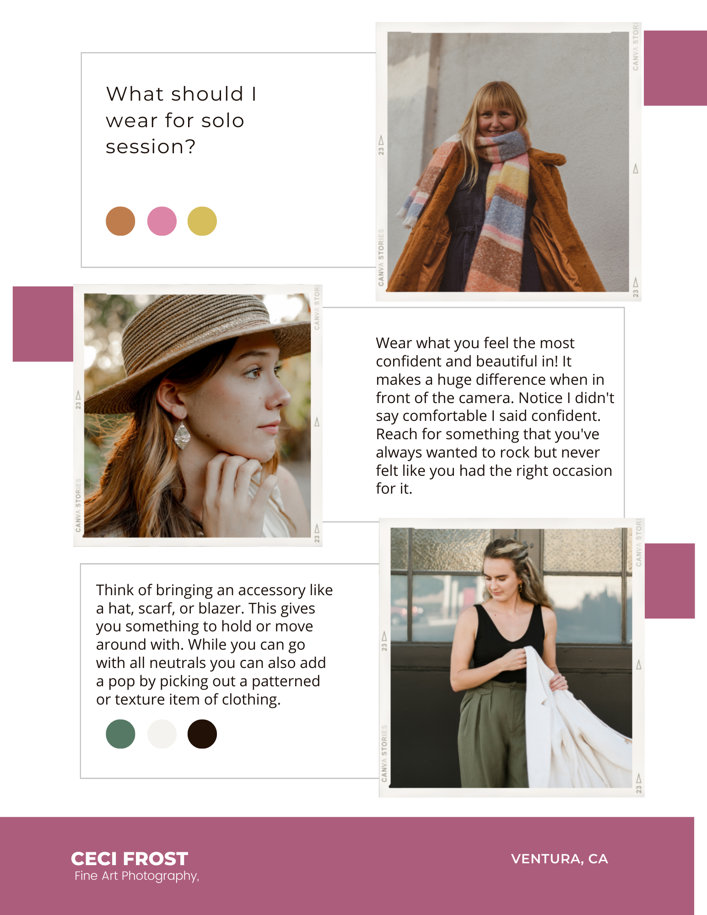707x915 pixels.
Task: Click the brown-orange color circle
Action: (120, 221)
